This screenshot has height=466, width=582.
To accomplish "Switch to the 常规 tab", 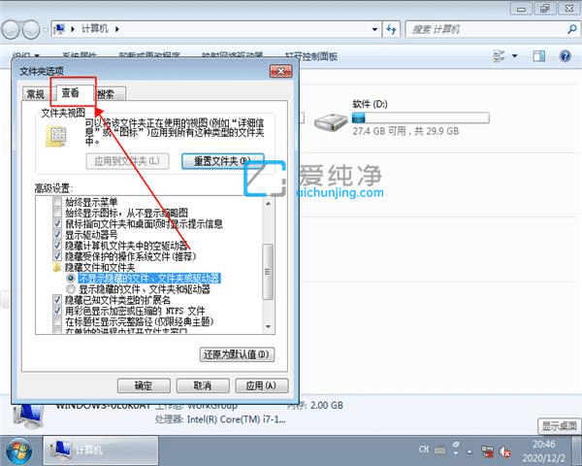I will click(36, 94).
